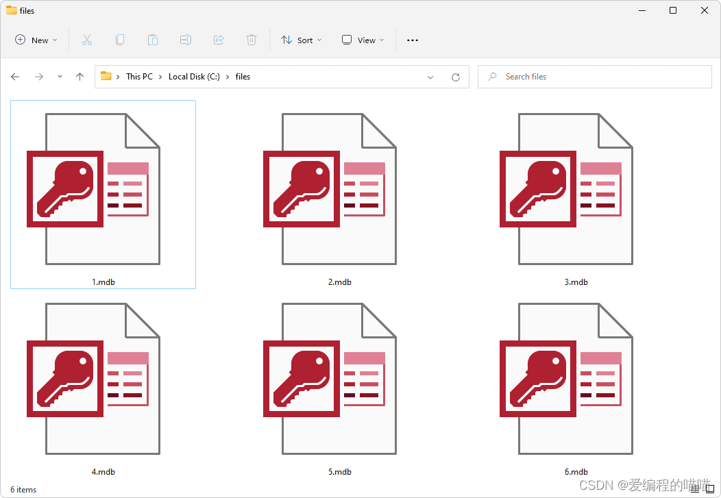Go back with the left arrow

tap(15, 77)
